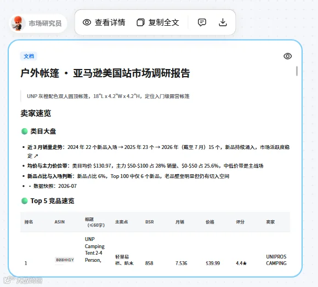Viewport: 318px width, 287px height.
Task: Click the eye icon beside 查看详情
Action: (x=87, y=22)
